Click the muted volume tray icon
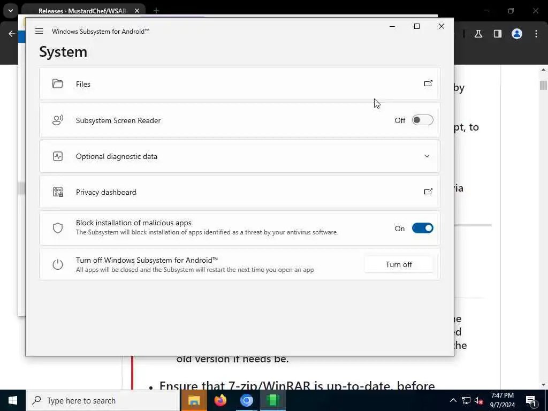This screenshot has width=548, height=411. tap(479, 400)
